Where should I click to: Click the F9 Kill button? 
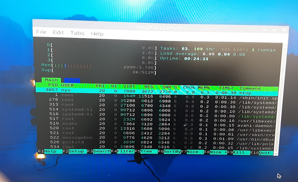pos(238,152)
